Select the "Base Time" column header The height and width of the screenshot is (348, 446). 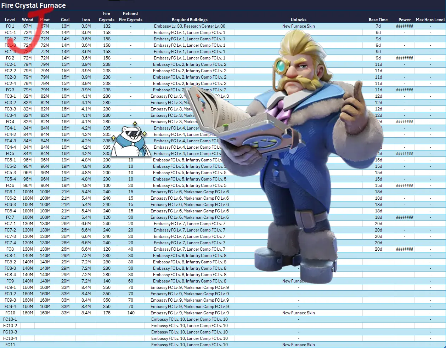tap(378, 20)
